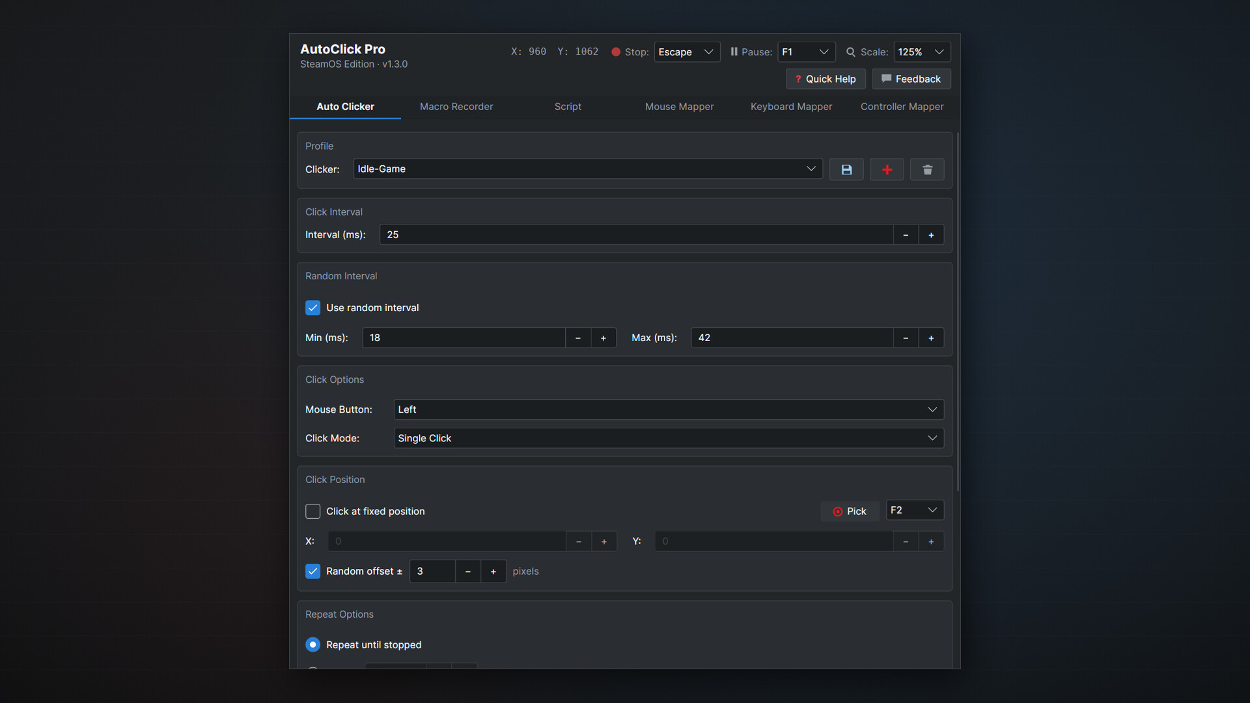Uncheck Use random interval

(x=312, y=308)
